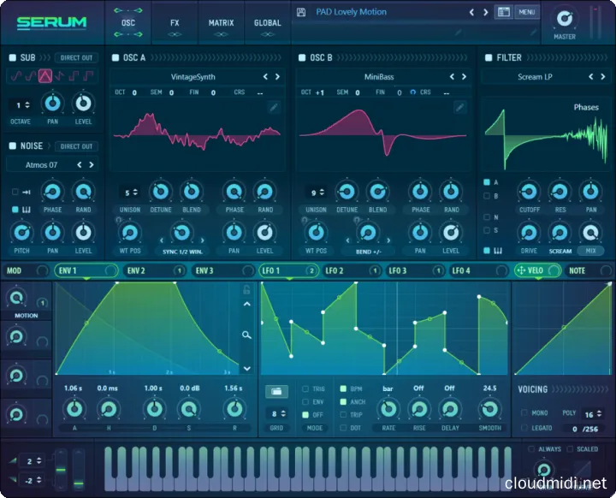616x498 pixels.
Task: Click the MENU button
Action: 526,13
